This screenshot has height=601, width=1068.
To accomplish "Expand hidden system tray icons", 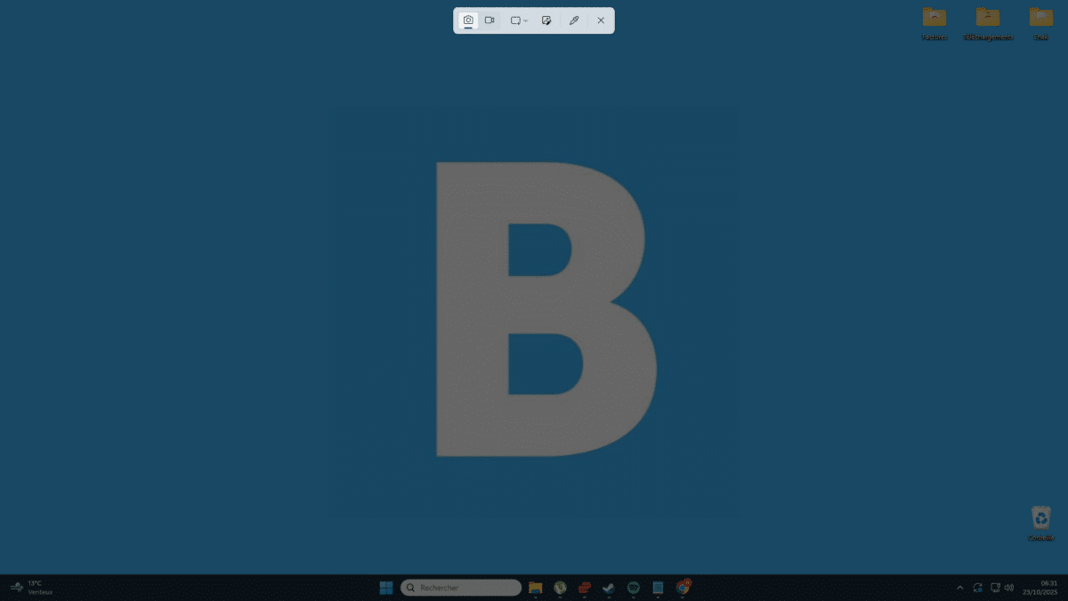I will [959, 588].
